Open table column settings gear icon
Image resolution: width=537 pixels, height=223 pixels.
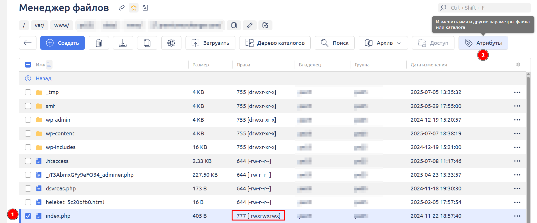[518, 65]
